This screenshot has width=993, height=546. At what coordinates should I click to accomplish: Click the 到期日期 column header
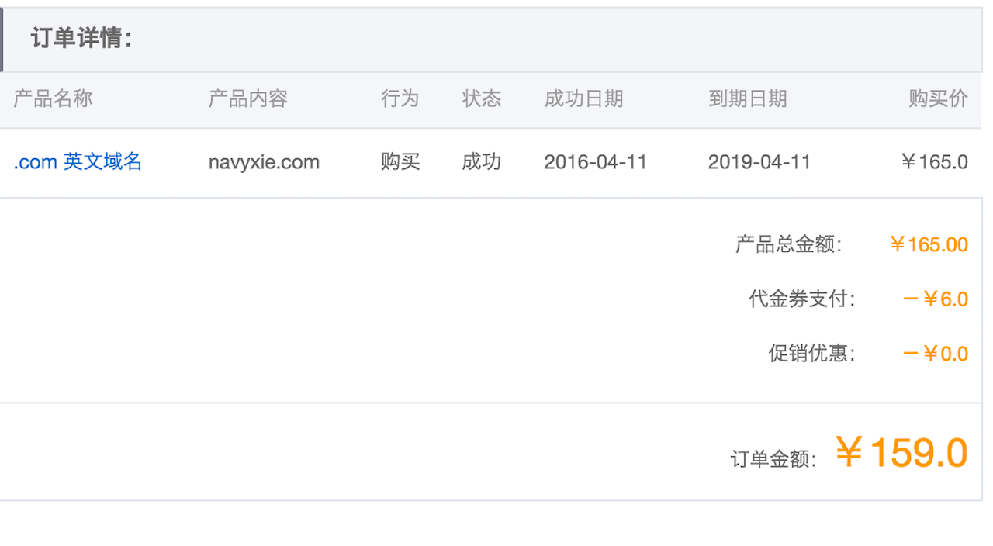point(748,98)
